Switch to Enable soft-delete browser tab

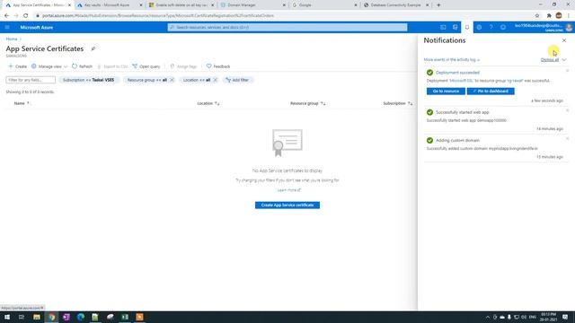[x=181, y=5]
